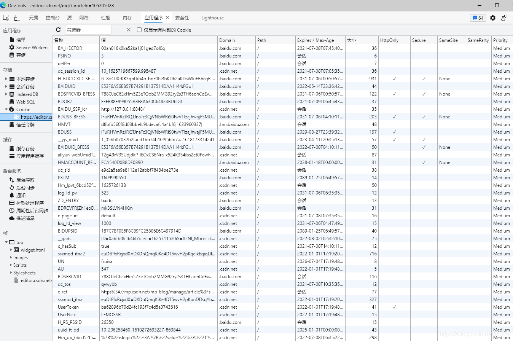Sort by Domain column header
This screenshot has width=513, height=341.
point(236,40)
